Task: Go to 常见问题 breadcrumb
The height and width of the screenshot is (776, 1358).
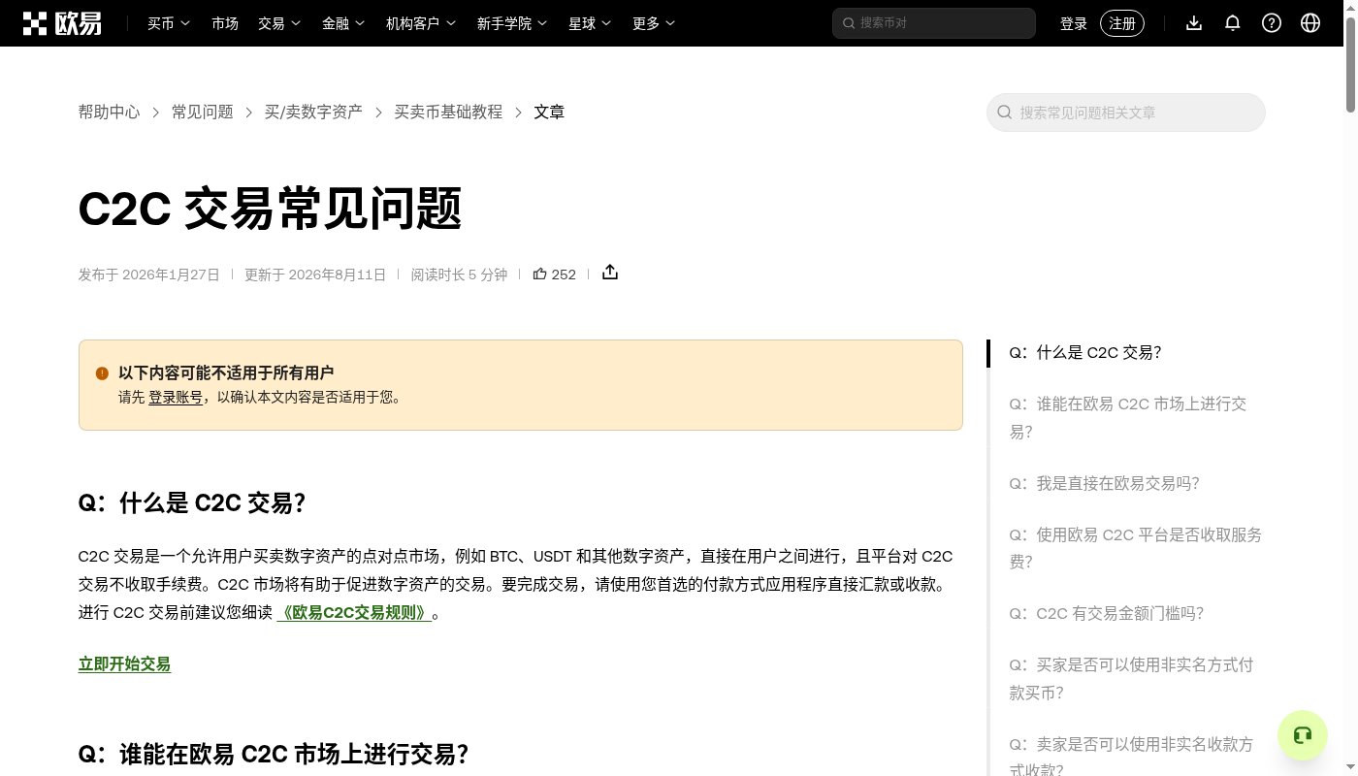Action: [203, 113]
